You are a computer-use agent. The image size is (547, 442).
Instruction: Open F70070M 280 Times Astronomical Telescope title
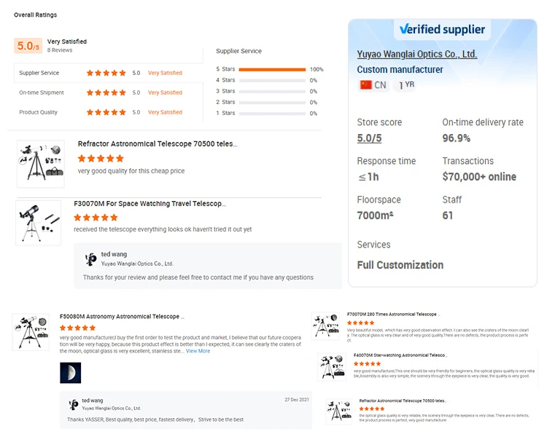coord(393,314)
